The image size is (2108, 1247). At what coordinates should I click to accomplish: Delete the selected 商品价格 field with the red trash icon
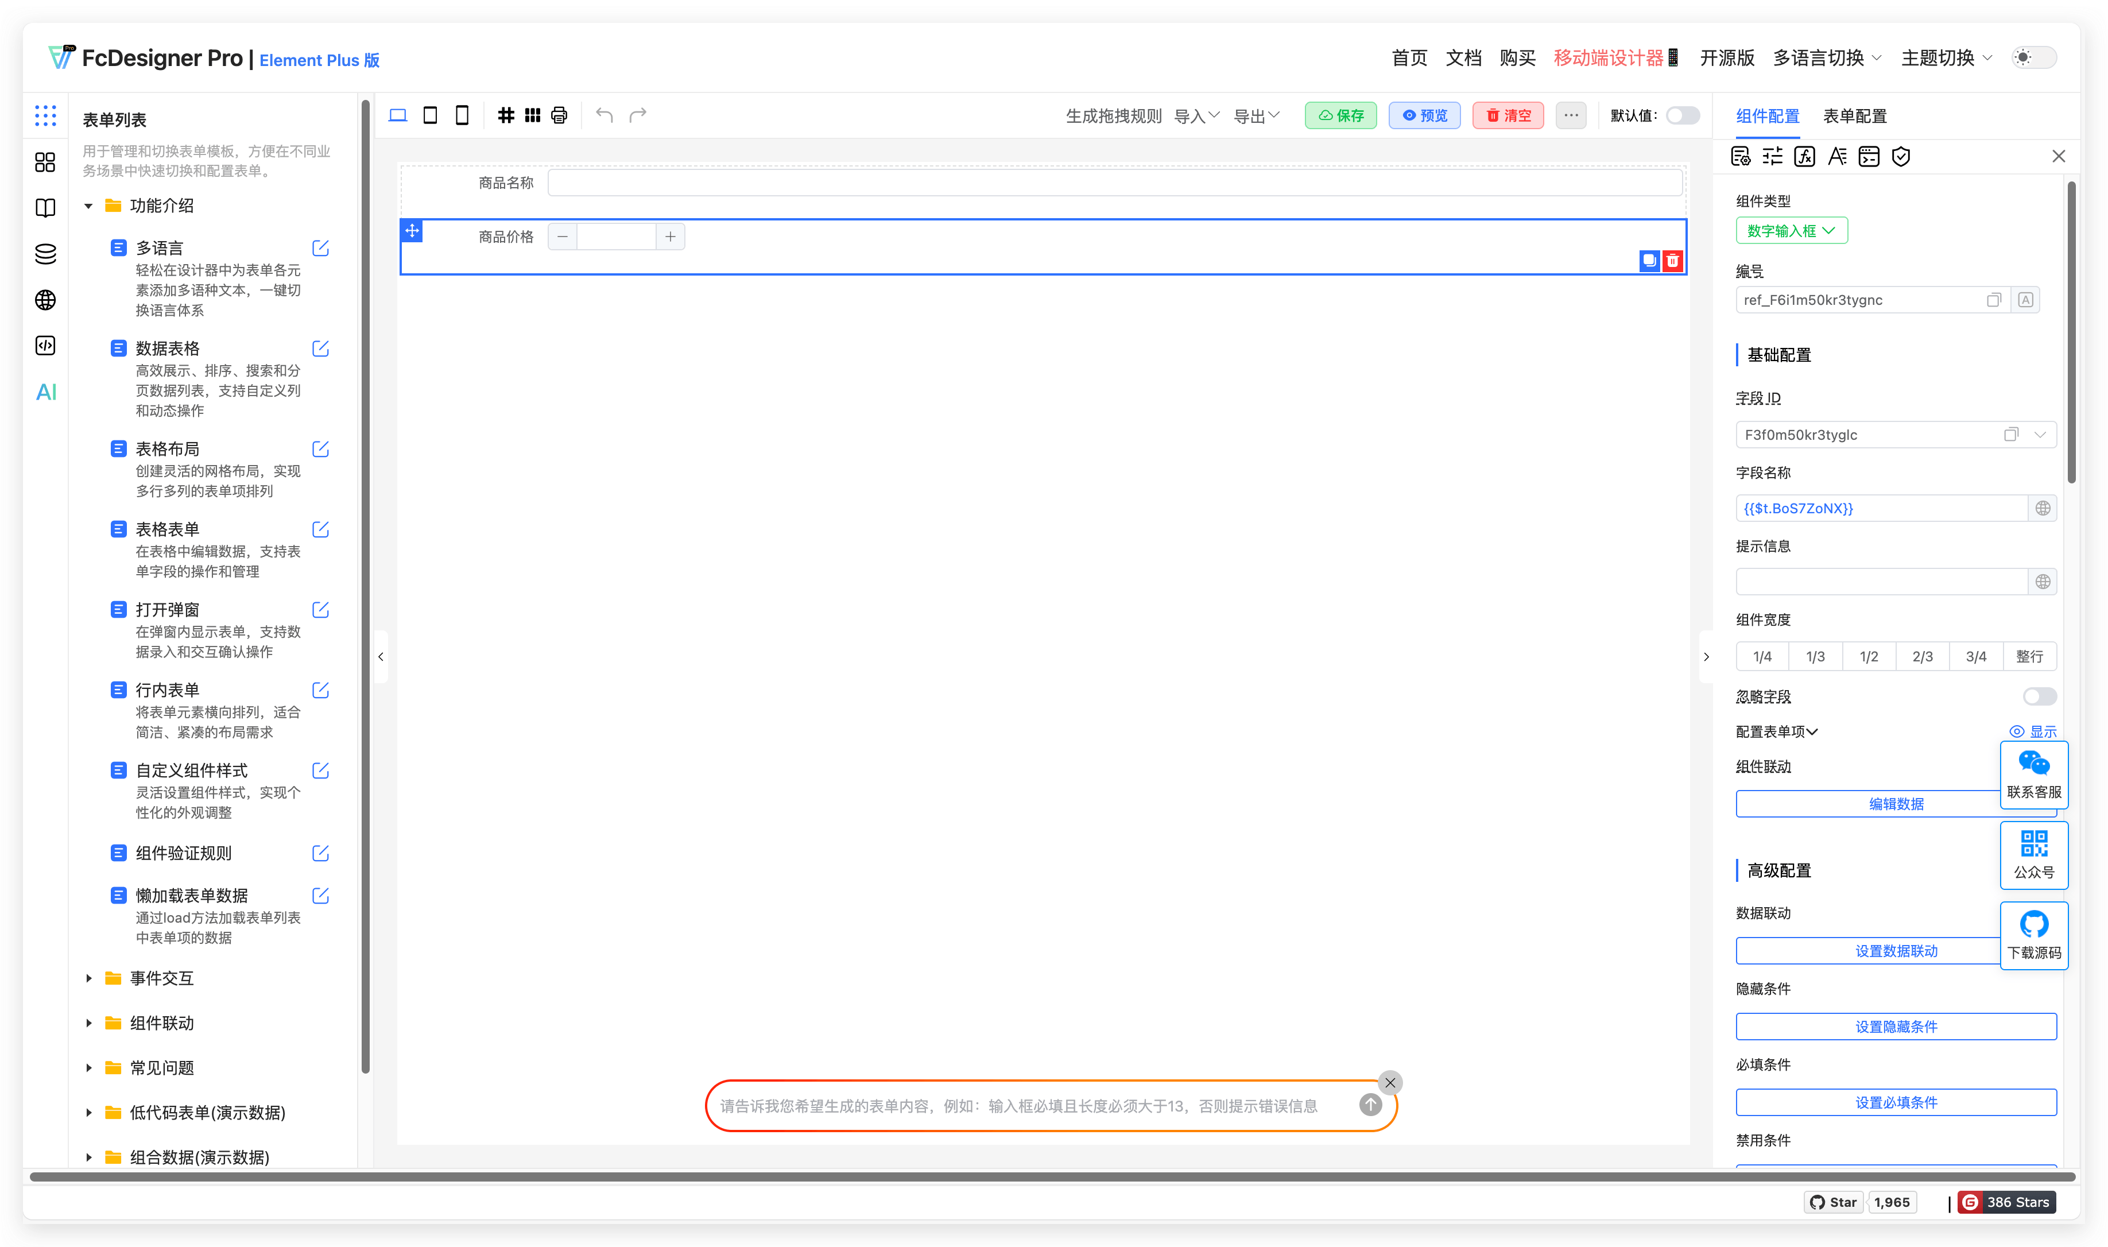click(x=1673, y=261)
